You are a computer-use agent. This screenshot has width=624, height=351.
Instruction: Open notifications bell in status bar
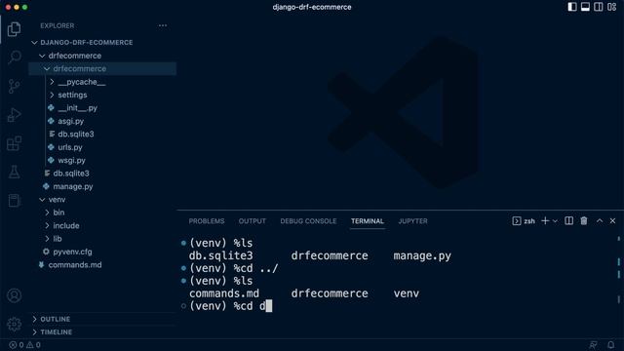coord(611,344)
